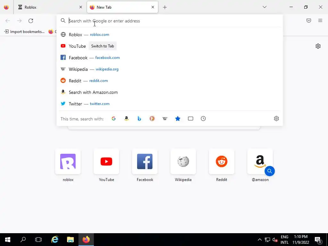Choose Roblox roblox.com suggestion
Viewport: 328px width, 246px height.
(170, 35)
